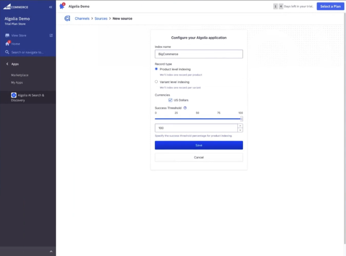Image resolution: width=346 pixels, height=256 pixels.
Task: Go to Home in sidebar
Action: (16, 44)
